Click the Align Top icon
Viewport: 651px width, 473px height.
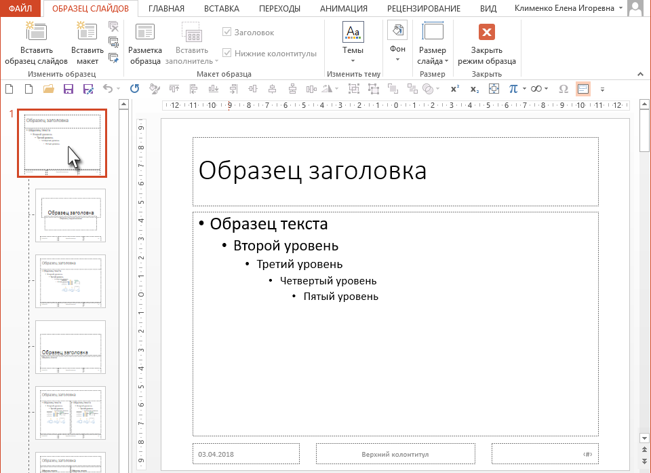[174, 88]
